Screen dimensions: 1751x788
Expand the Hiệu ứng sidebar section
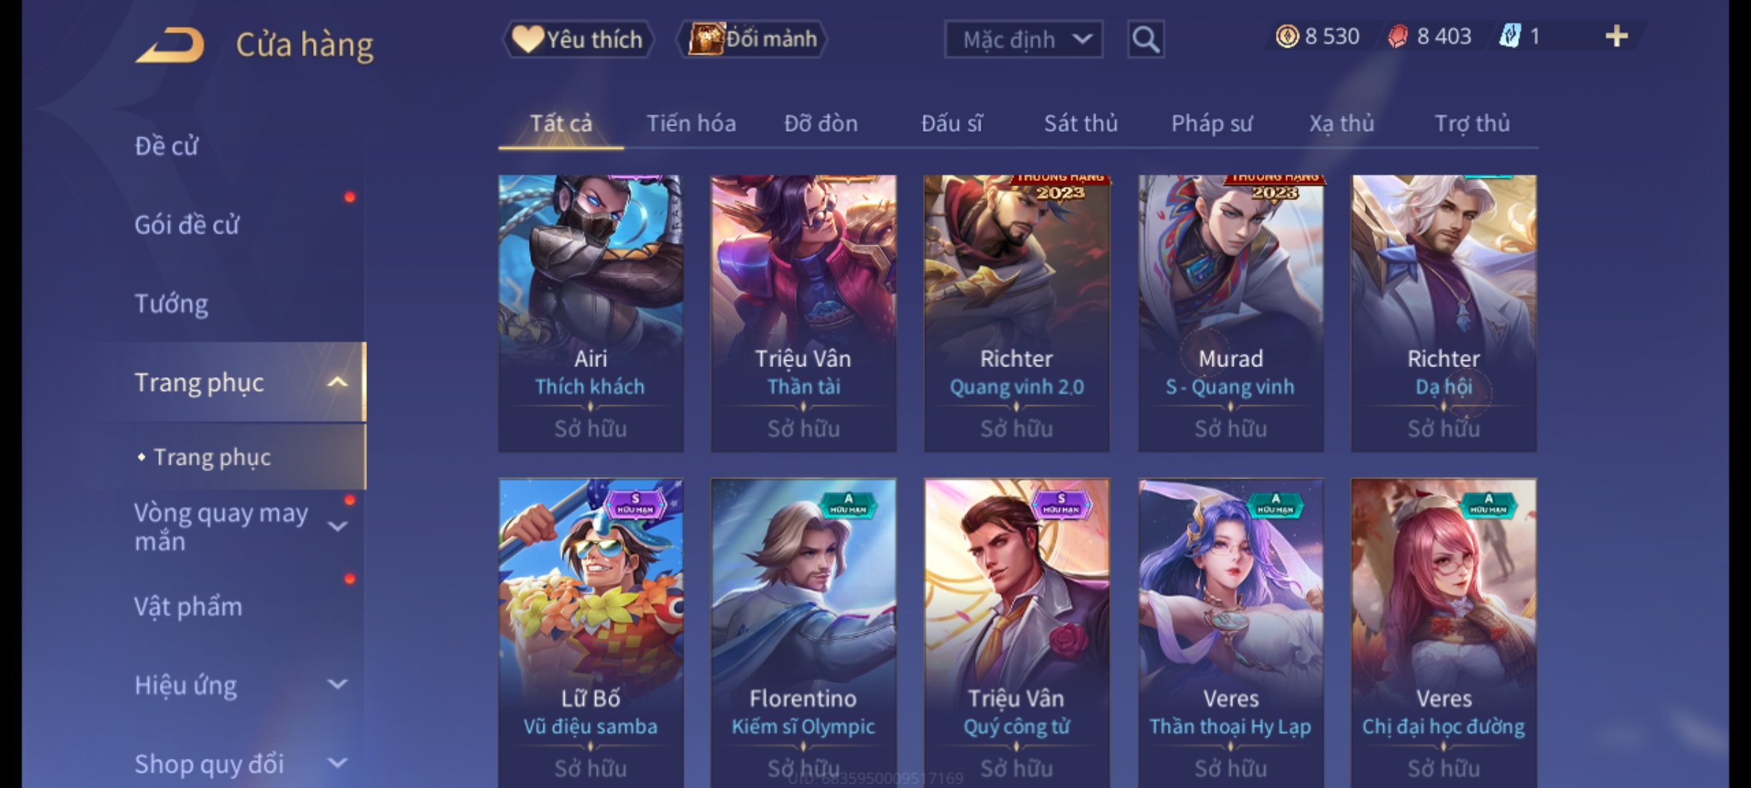point(337,684)
